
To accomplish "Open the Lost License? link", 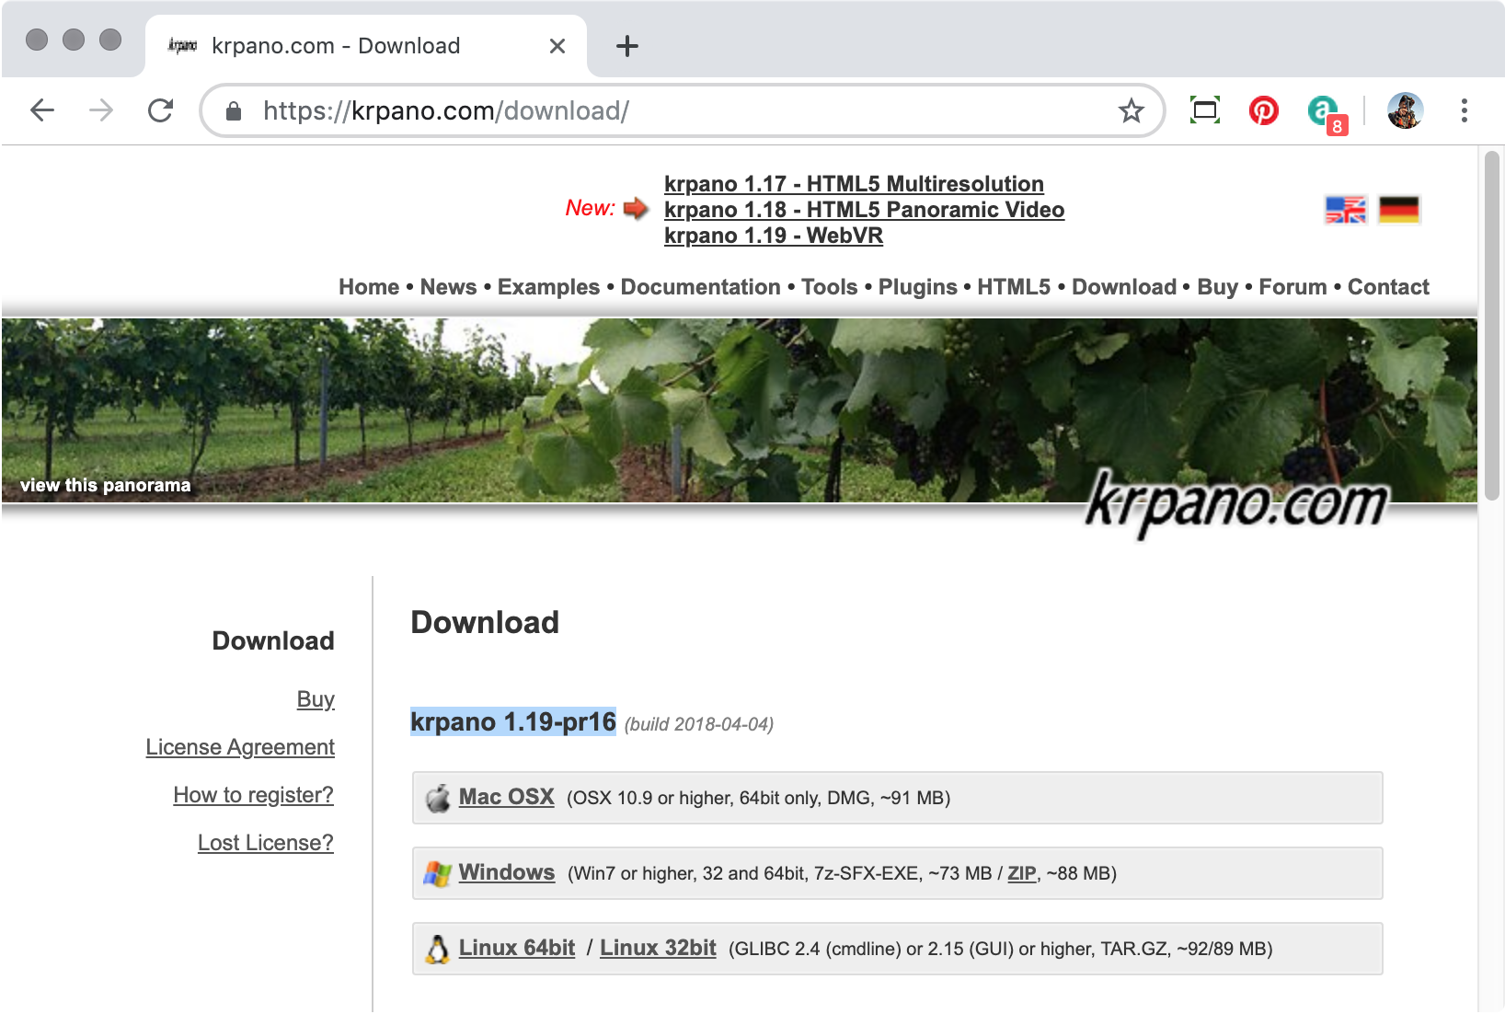I will click(x=266, y=843).
